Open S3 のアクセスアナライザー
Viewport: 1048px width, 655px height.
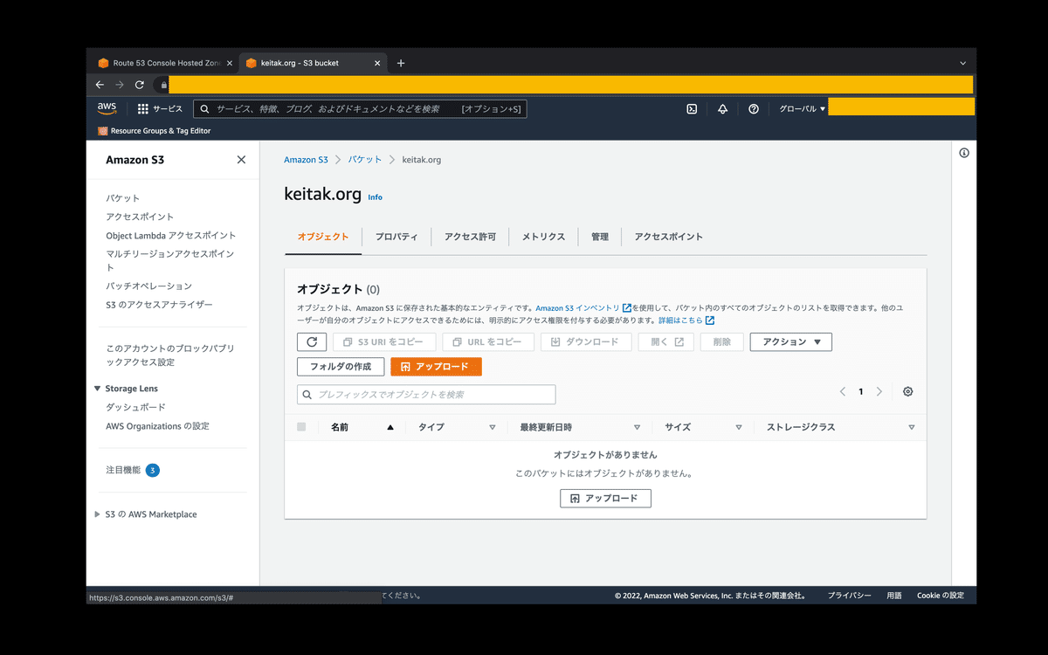pyautogui.click(x=159, y=305)
